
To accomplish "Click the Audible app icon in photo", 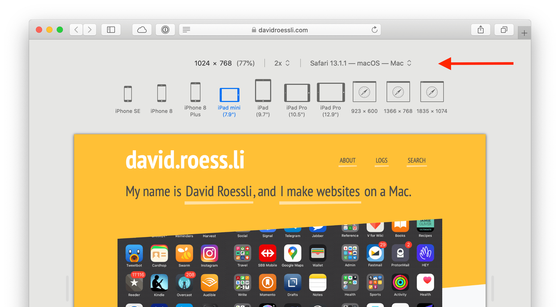I will point(209,283).
